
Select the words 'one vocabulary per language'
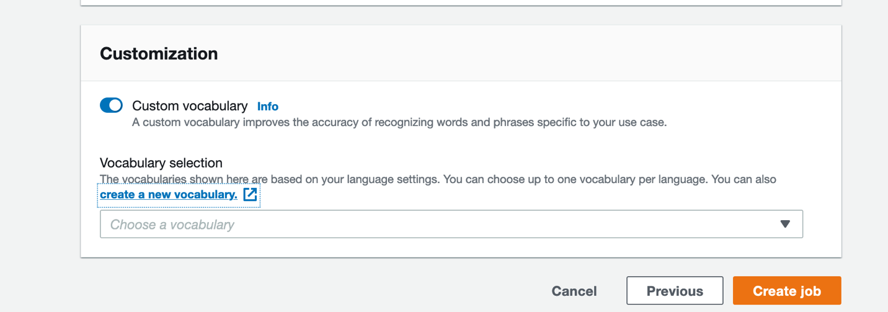point(633,179)
